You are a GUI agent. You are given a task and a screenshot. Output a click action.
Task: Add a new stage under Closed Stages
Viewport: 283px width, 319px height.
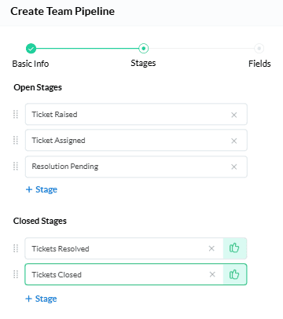coord(41,299)
